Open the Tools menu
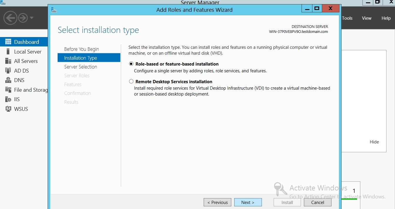This screenshot has width=395, height=209. pos(347,18)
